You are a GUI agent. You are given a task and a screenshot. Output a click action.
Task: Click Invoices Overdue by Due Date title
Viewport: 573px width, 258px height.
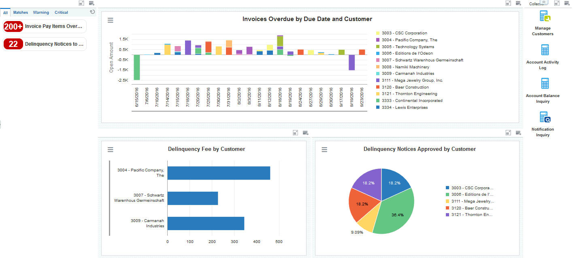click(x=307, y=19)
